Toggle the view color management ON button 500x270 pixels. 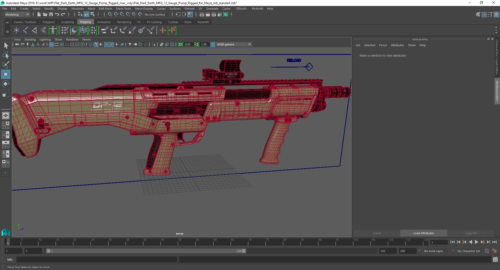pos(213,44)
